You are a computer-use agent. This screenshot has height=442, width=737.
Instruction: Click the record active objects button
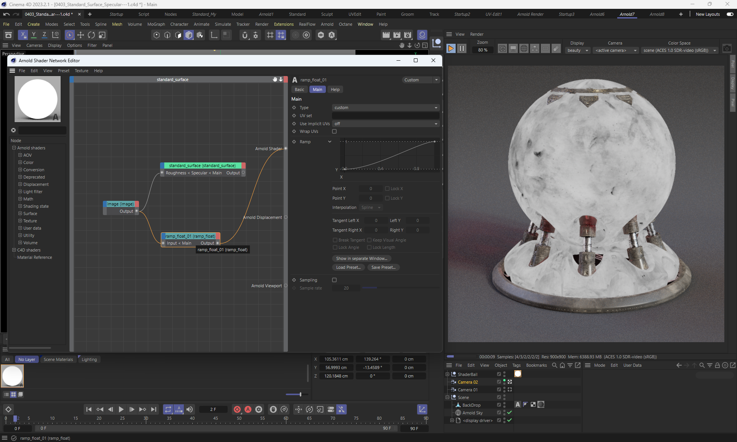[237, 409]
